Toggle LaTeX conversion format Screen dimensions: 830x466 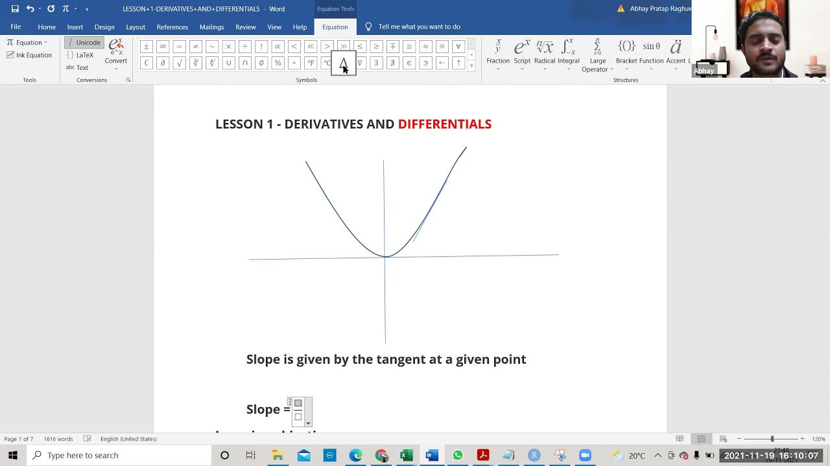coord(80,55)
